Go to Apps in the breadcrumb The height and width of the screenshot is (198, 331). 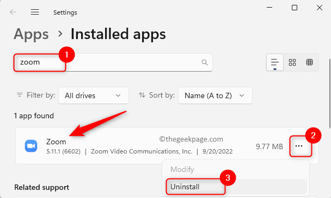click(x=31, y=34)
